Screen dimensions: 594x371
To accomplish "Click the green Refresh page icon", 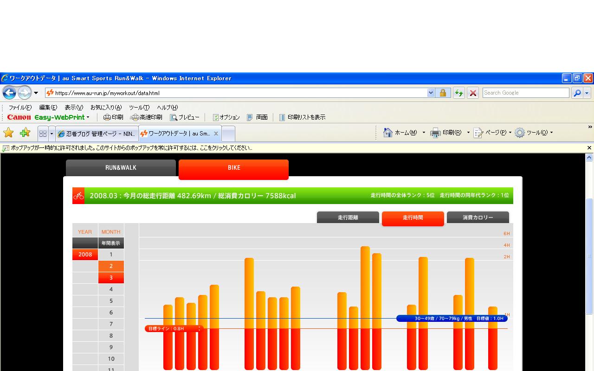I will [x=459, y=93].
